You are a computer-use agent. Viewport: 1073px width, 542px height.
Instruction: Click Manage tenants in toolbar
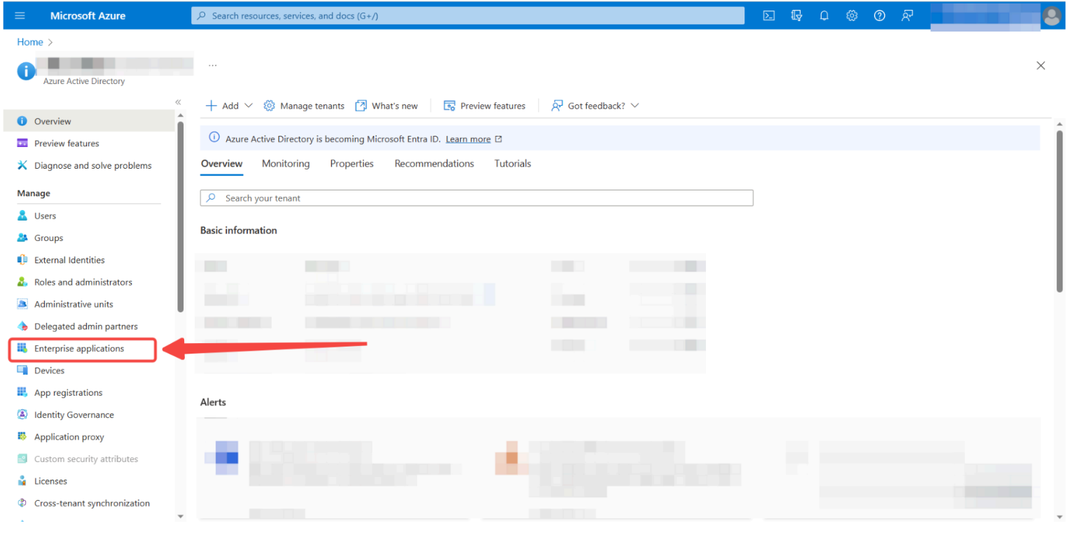coord(304,106)
